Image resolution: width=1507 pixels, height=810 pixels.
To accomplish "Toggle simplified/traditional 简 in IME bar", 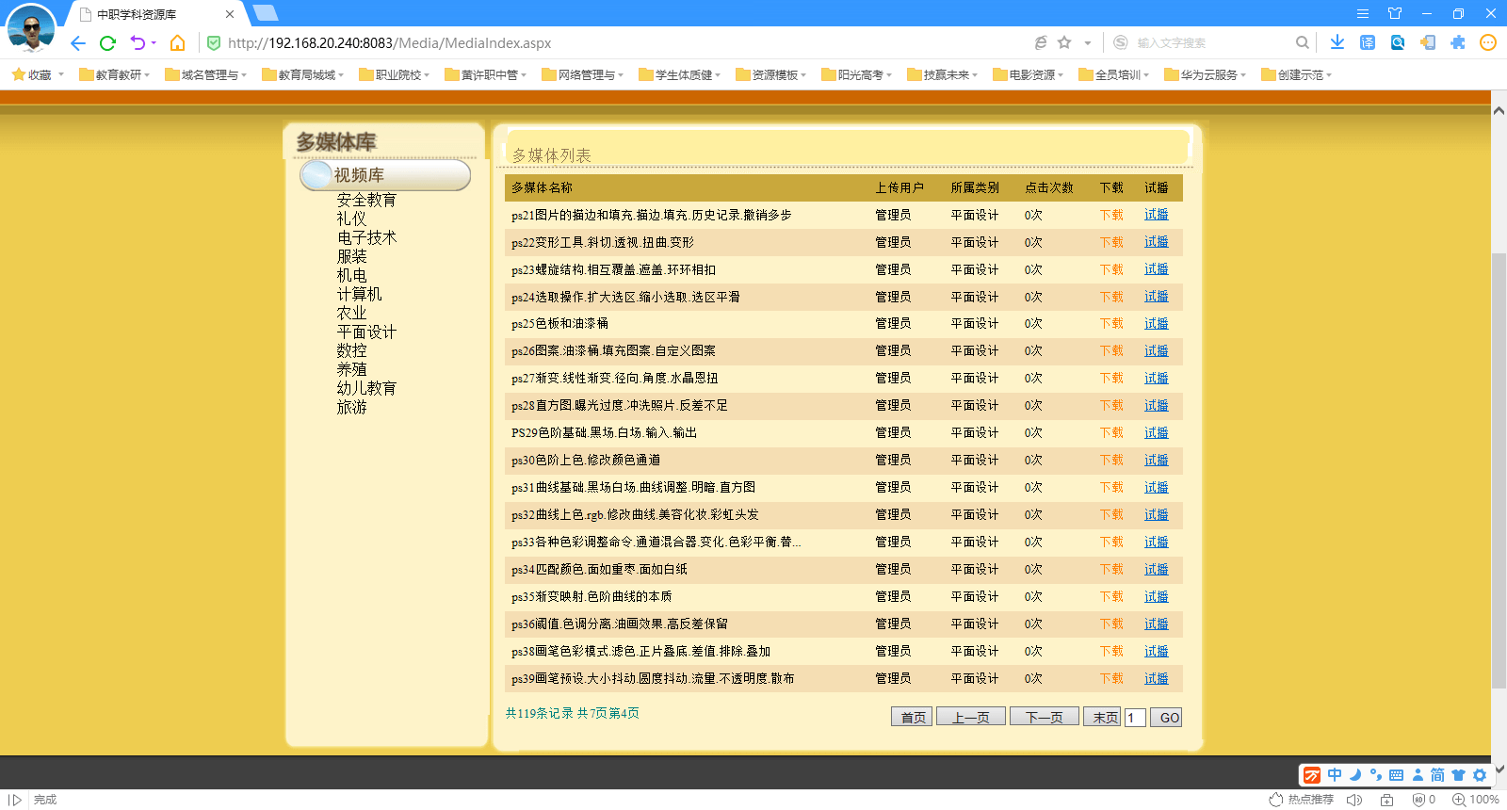I will point(1437,775).
